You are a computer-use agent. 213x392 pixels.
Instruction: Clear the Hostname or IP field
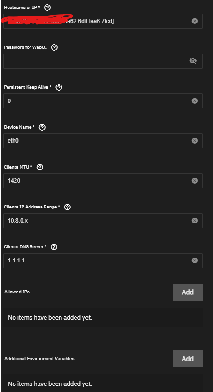(x=195, y=21)
